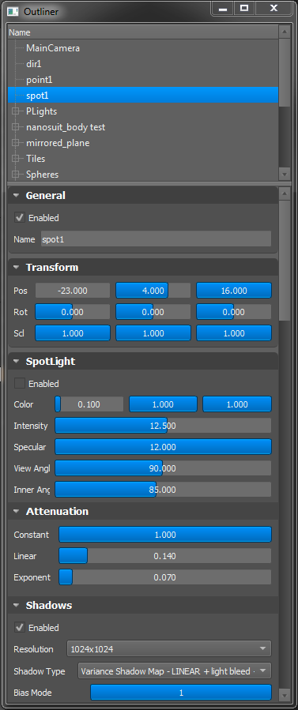Image resolution: width=298 pixels, height=710 pixels.
Task: Select the point1 light entry
Action: (40, 80)
